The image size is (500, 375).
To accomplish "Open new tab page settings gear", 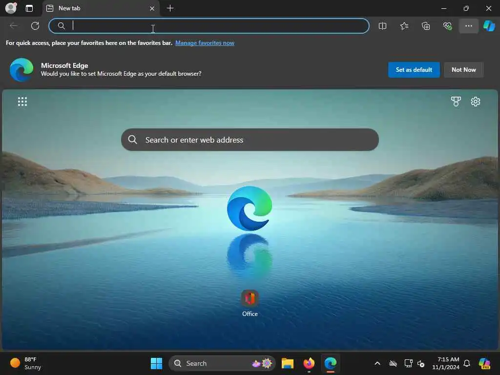I will tap(476, 102).
